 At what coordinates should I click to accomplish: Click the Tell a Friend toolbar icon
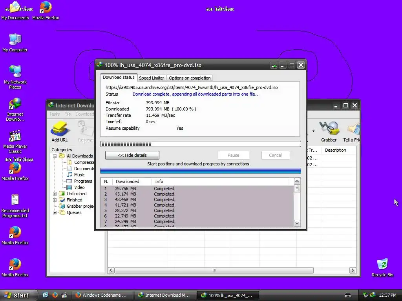[353, 132]
